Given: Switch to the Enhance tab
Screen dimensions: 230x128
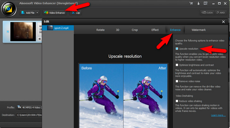Looking at the screenshot, I should [x=175, y=30].
